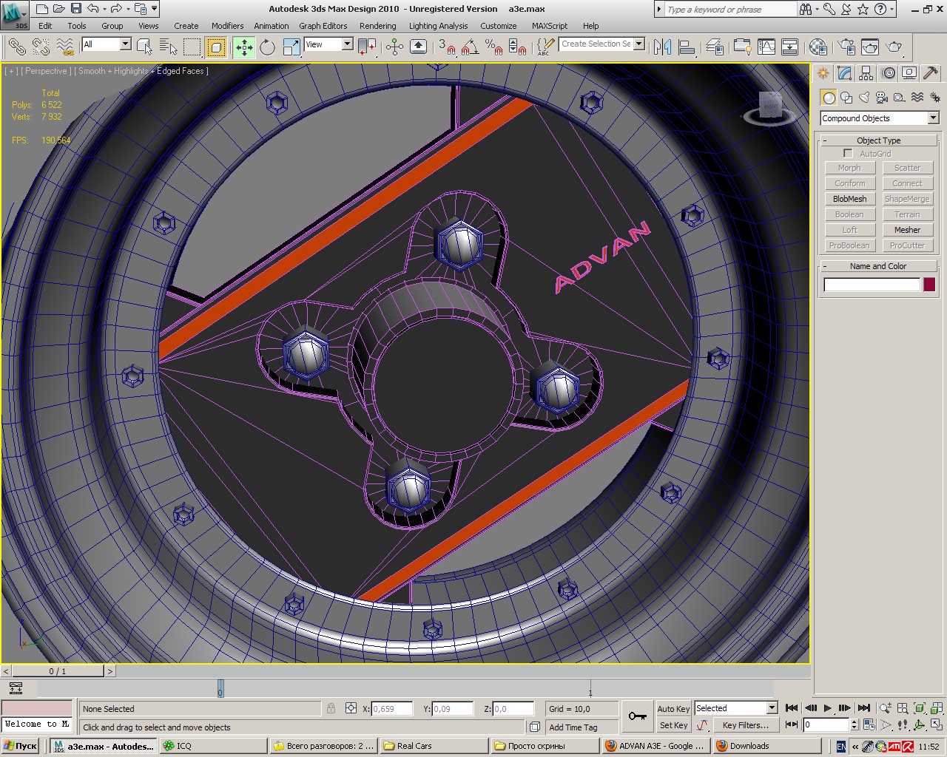947x757 pixels.
Task: Click the Mirror tool icon
Action: click(662, 47)
